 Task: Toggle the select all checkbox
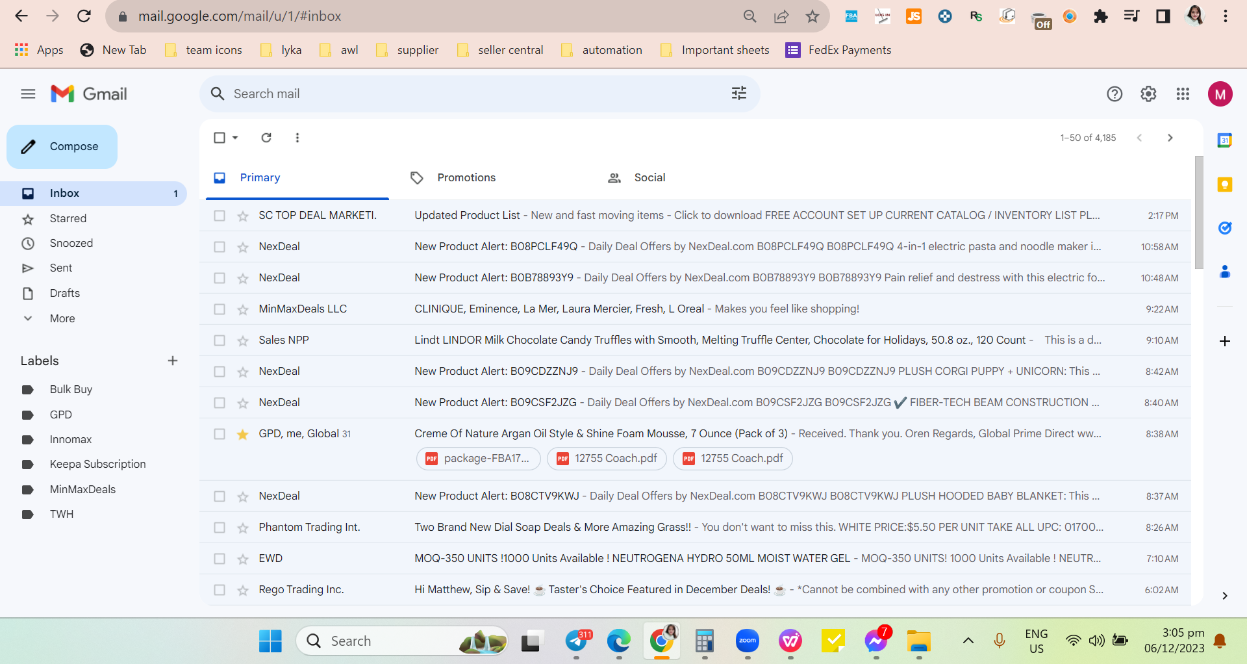pyautogui.click(x=220, y=138)
